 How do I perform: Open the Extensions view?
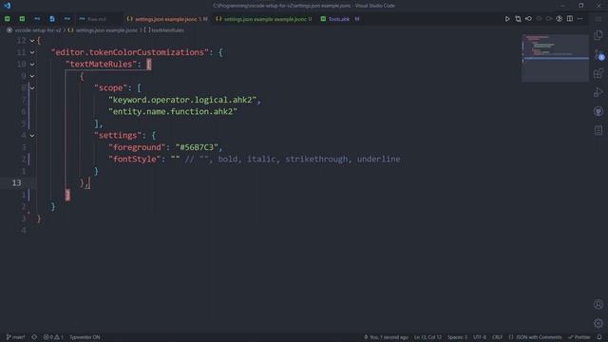[x=598, y=73]
